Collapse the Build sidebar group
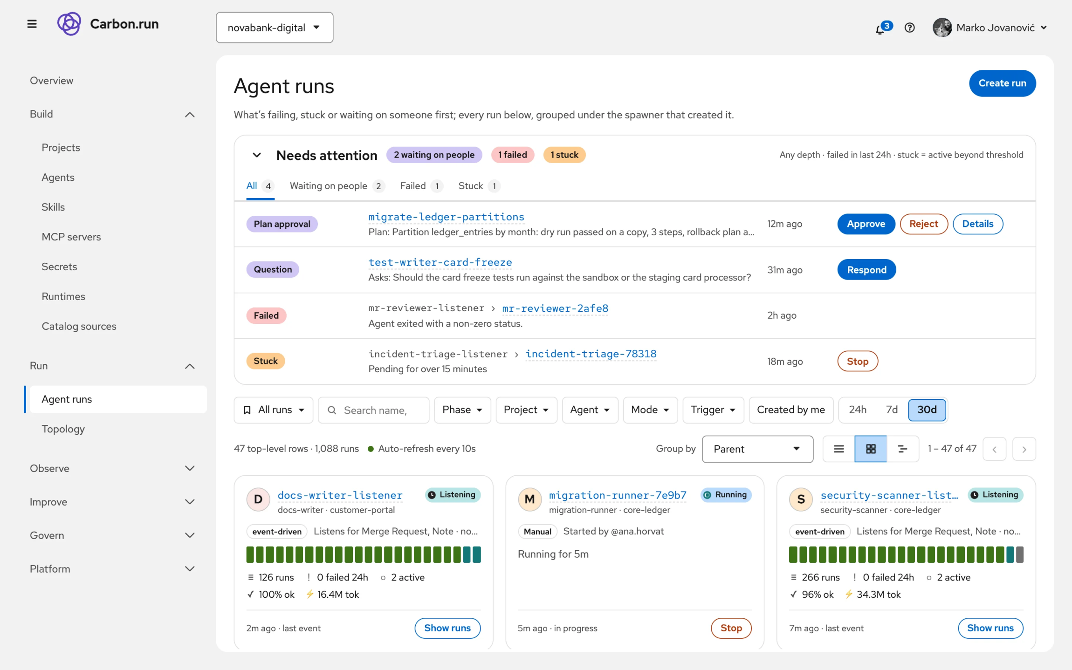Image resolution: width=1072 pixels, height=670 pixels. (112, 114)
